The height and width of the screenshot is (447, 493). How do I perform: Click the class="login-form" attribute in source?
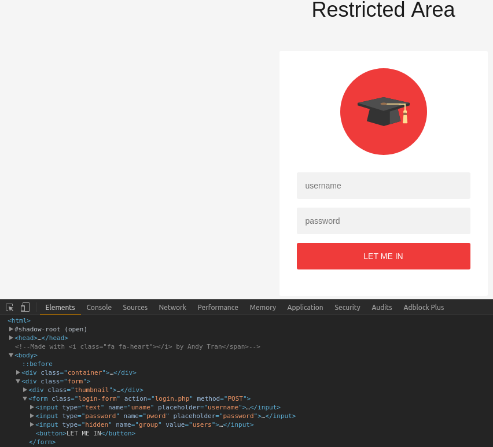point(86,398)
